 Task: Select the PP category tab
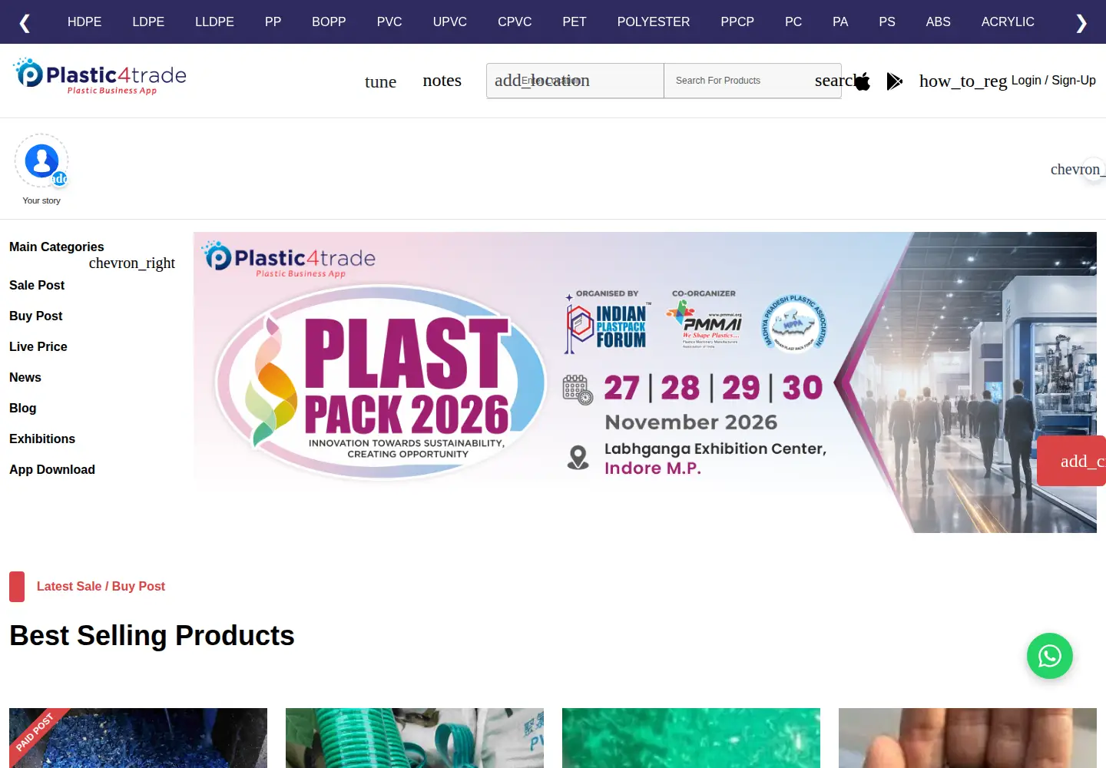pyautogui.click(x=273, y=22)
